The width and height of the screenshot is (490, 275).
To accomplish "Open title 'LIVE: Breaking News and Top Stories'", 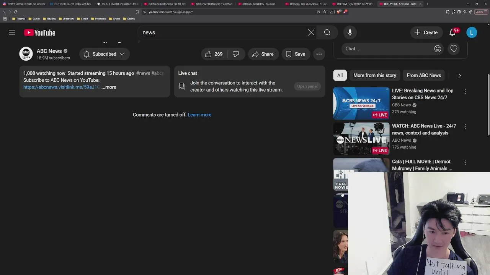I will [423, 94].
